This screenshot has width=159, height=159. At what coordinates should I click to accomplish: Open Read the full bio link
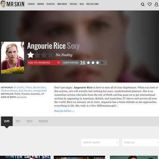[x=64, y=111]
